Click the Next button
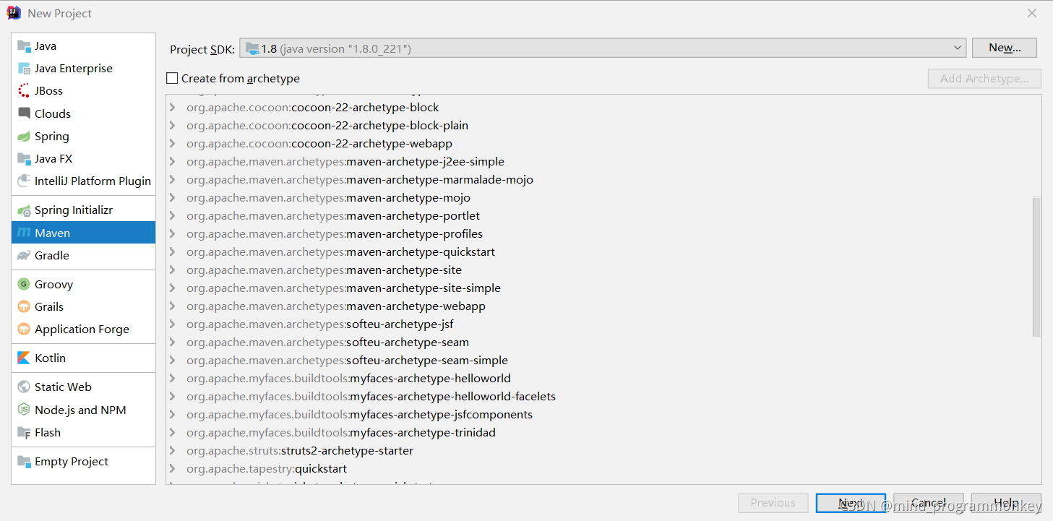Image resolution: width=1053 pixels, height=521 pixels. pyautogui.click(x=851, y=503)
